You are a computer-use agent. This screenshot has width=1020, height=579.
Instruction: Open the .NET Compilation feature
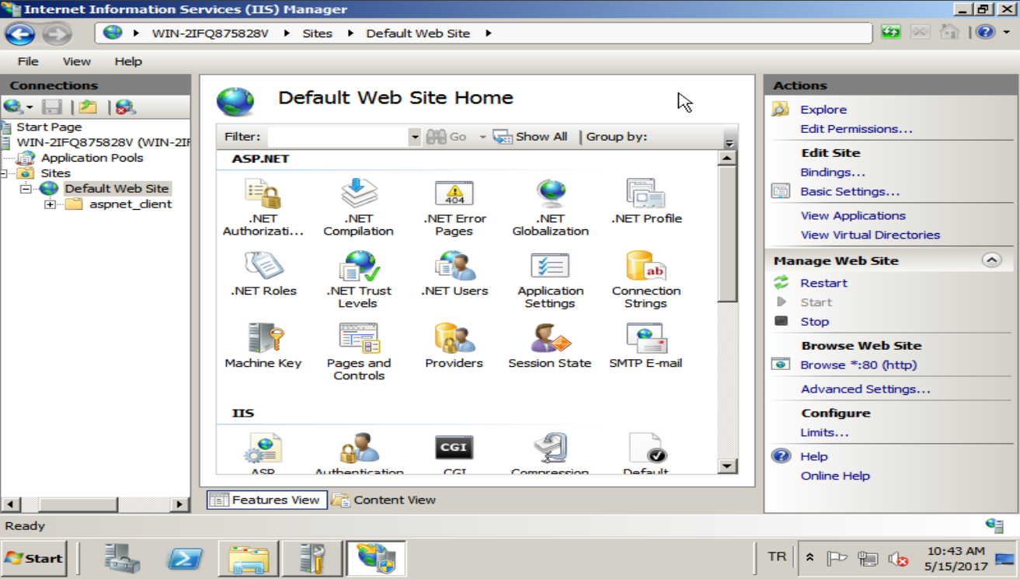[358, 207]
